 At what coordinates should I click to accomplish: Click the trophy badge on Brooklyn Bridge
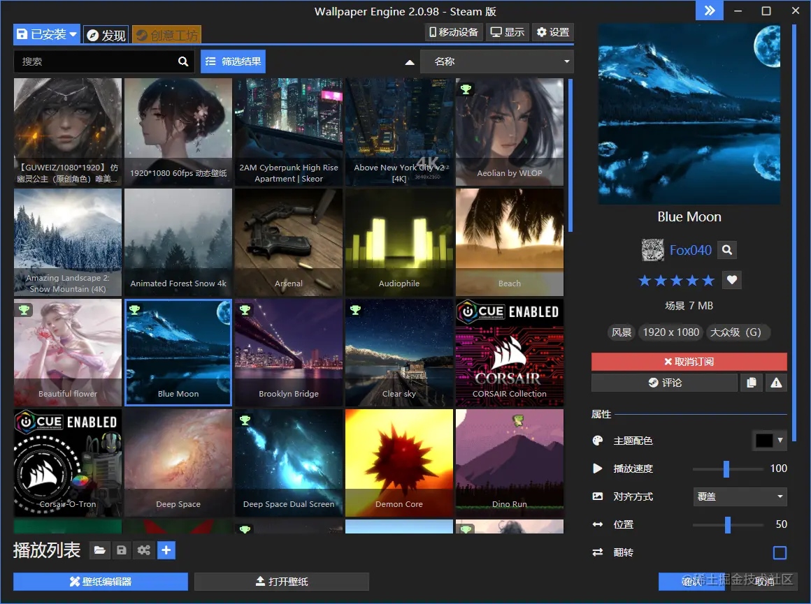pos(245,309)
